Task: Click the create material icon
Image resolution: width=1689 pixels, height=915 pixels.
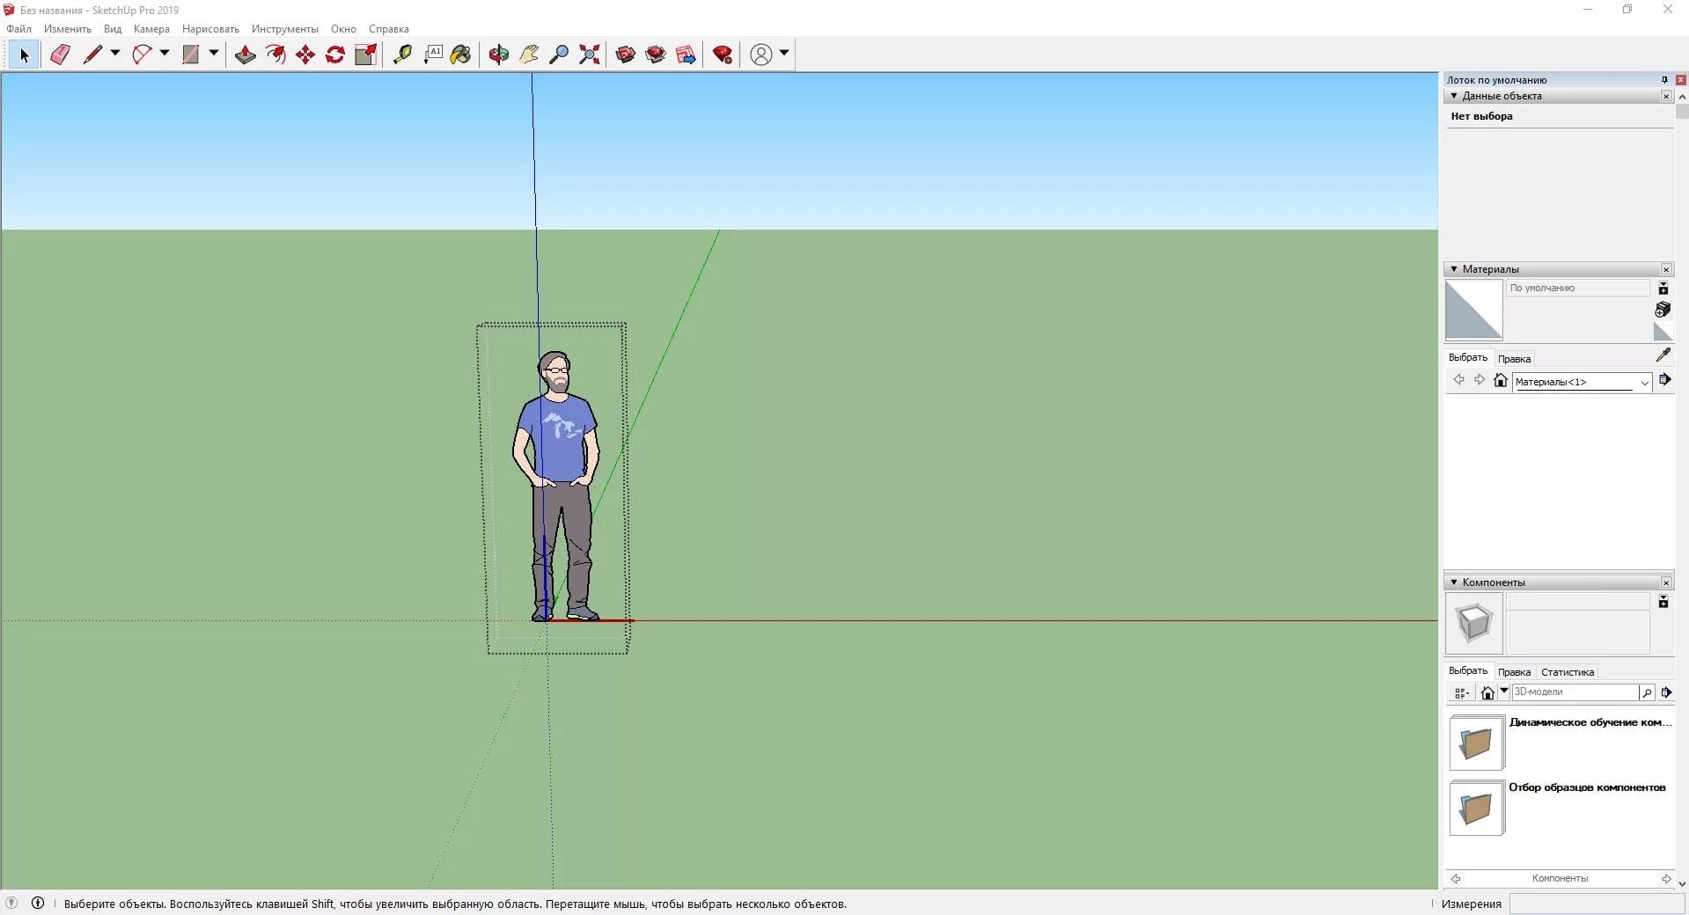Action: tap(1663, 310)
